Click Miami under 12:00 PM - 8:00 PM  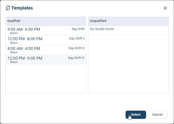pyautogui.click(x=14, y=43)
